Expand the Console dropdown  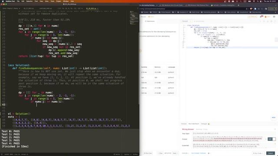[185, 153]
